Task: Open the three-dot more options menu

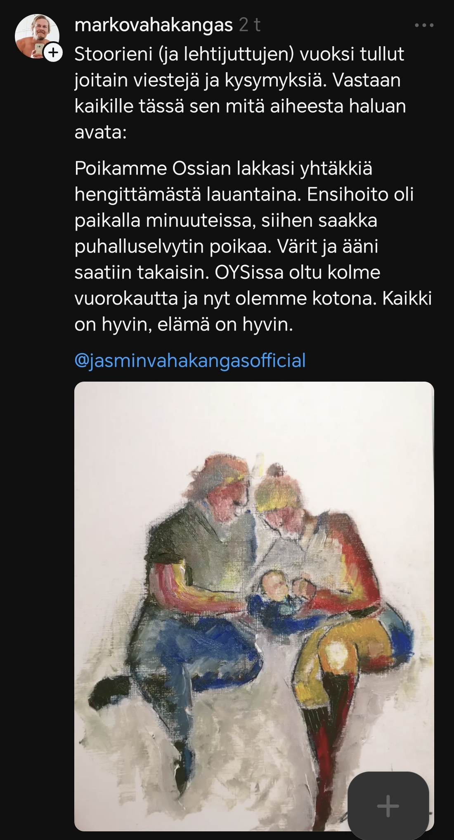Action: (424, 26)
